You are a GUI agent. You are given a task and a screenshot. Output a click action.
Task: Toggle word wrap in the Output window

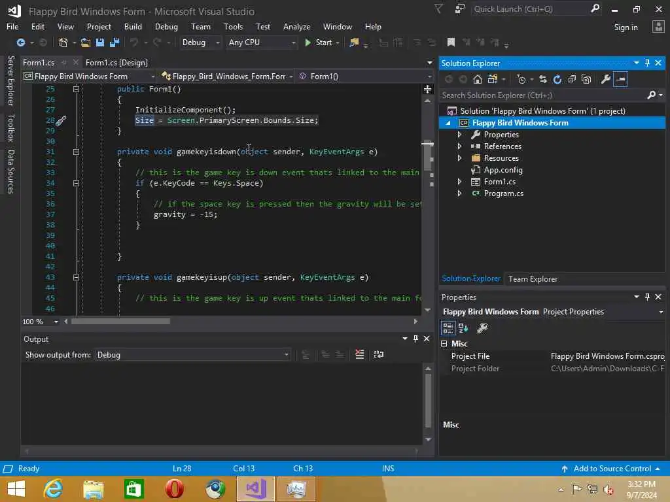pos(379,355)
